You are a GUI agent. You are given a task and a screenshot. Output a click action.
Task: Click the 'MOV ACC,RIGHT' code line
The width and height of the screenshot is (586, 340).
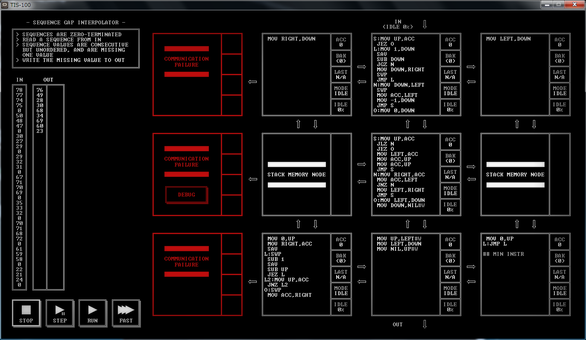click(290, 295)
